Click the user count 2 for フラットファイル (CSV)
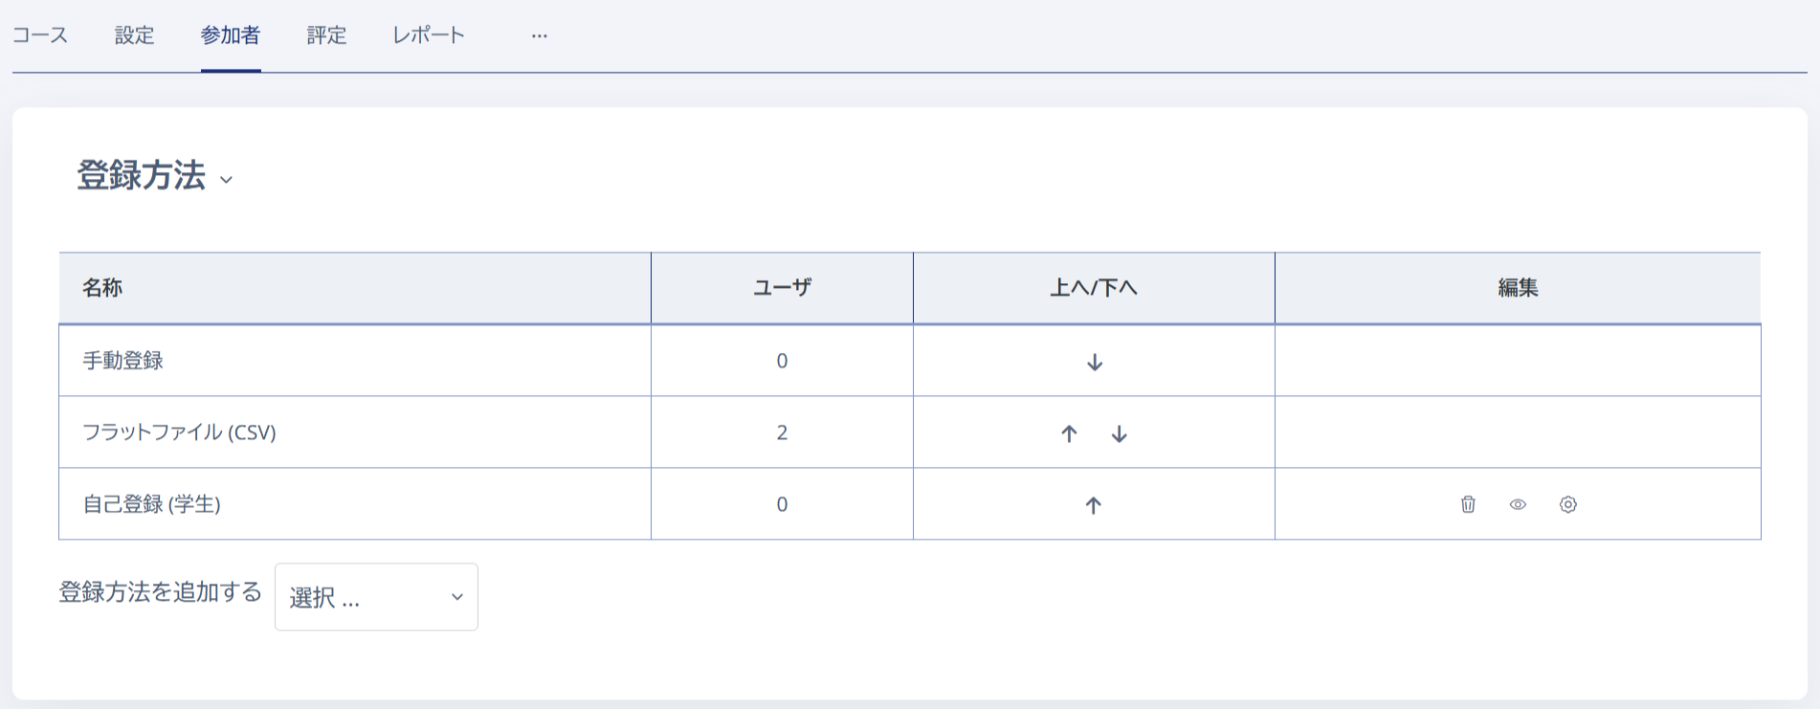This screenshot has height=709, width=1820. pos(782,432)
